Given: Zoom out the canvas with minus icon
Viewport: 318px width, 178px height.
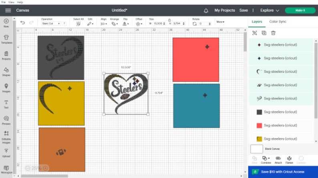Looking at the screenshot, I should pyautogui.click(x=28, y=168).
